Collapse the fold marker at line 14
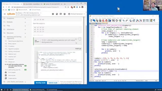Image resolution: width=162 pixels, height=91 pixels. [94, 49]
